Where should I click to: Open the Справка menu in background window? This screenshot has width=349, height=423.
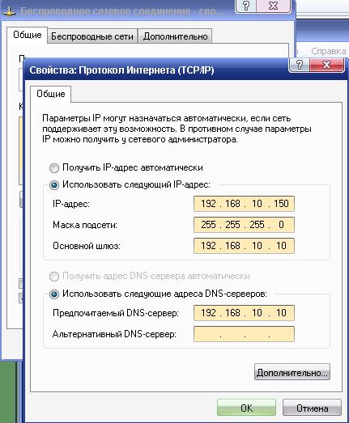[329, 51]
